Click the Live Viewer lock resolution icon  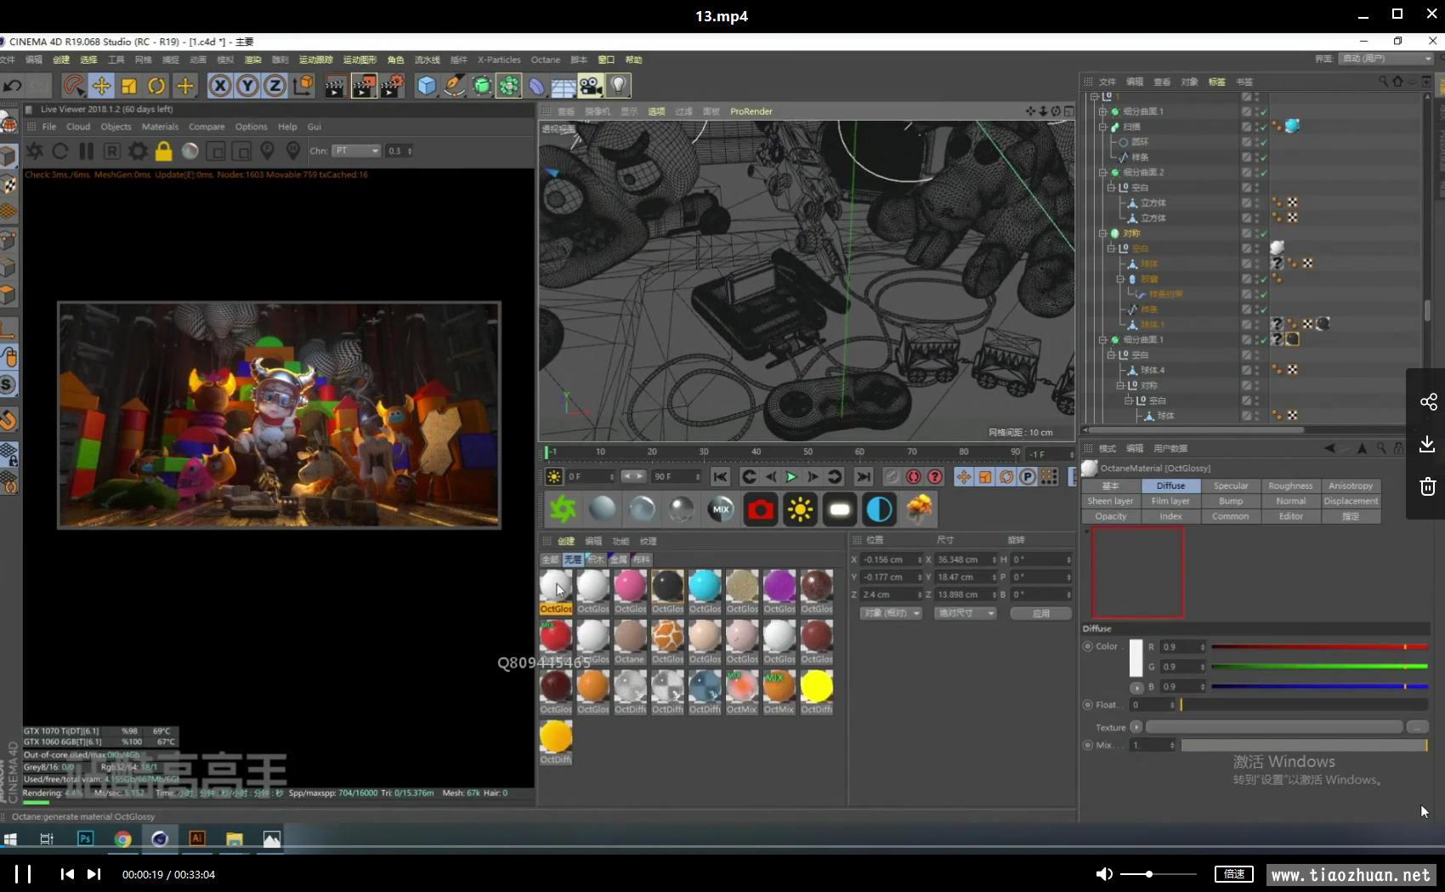click(163, 151)
